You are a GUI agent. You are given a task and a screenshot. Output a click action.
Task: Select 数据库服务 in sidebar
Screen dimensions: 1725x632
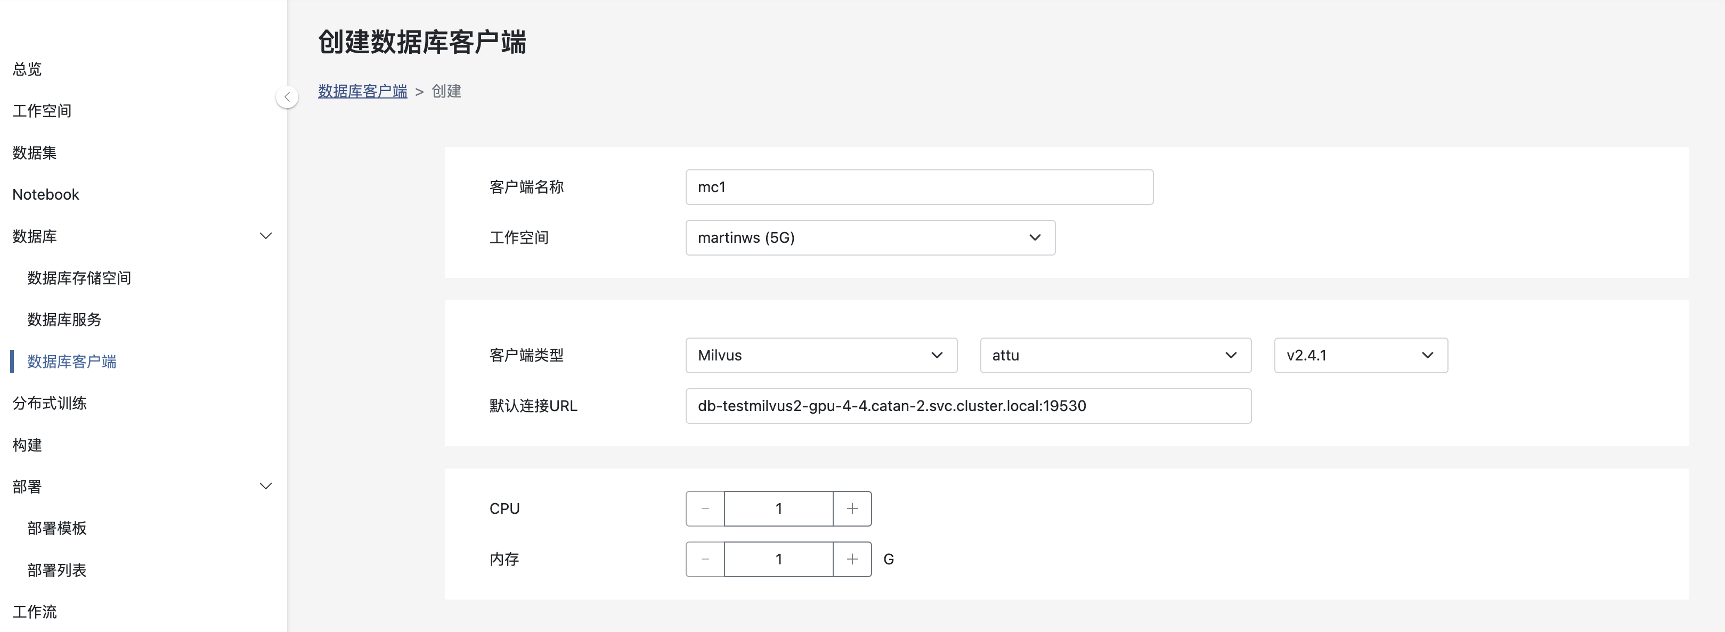point(64,320)
